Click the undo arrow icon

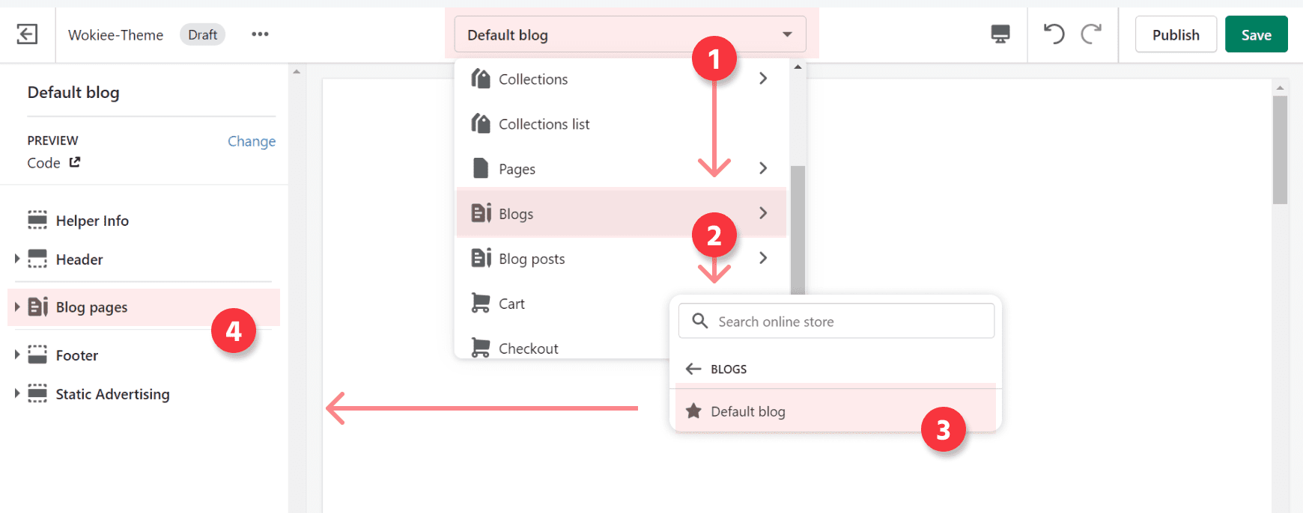[x=1054, y=34]
